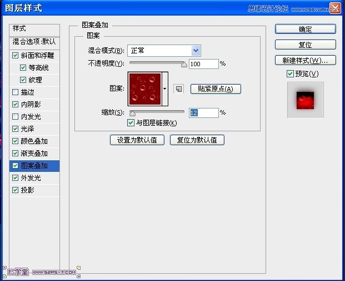The image size is (345, 281).
Task: Click the style preview thumbnail
Action: pyautogui.click(x=306, y=100)
